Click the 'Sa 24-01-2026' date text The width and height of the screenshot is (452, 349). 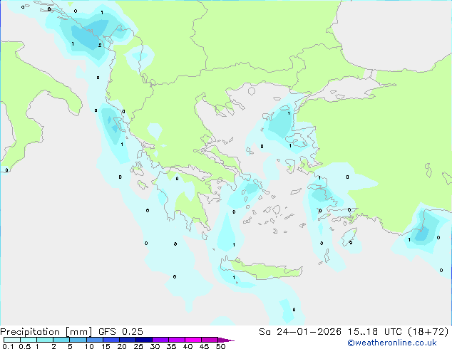(300, 332)
